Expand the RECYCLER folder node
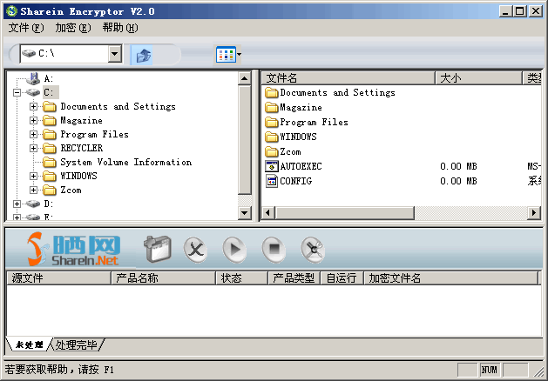 tap(33, 148)
